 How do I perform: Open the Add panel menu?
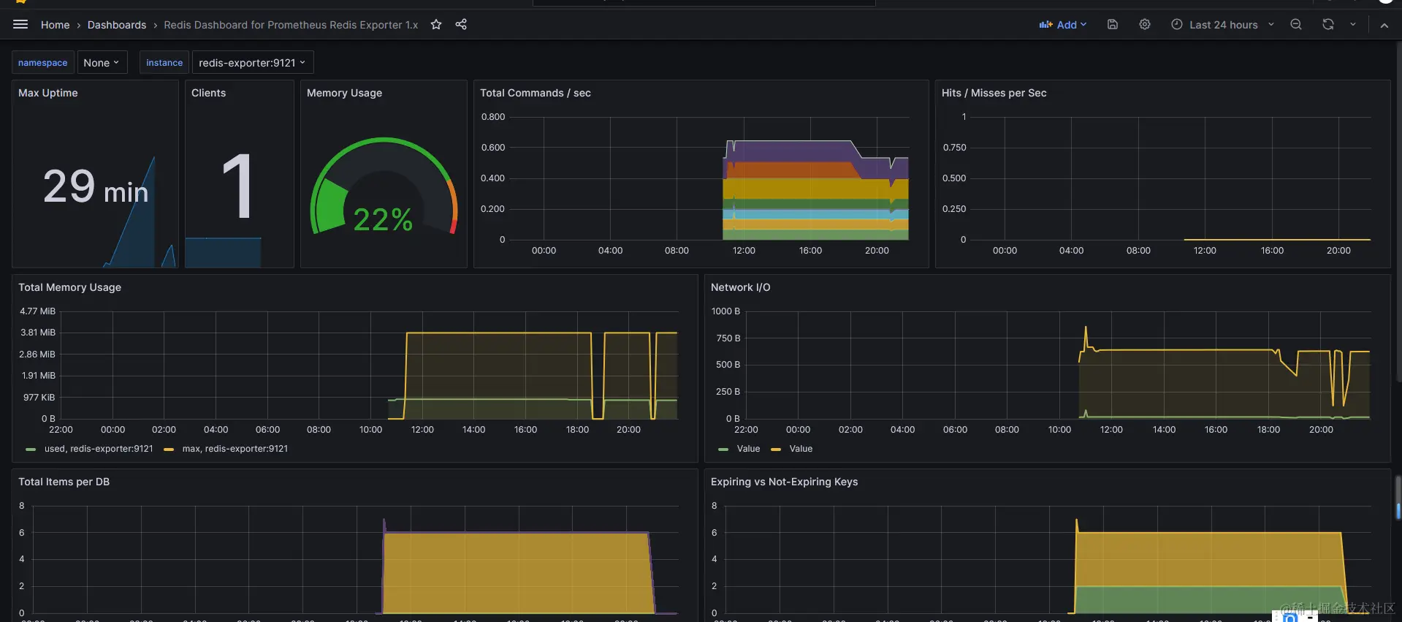[1063, 24]
